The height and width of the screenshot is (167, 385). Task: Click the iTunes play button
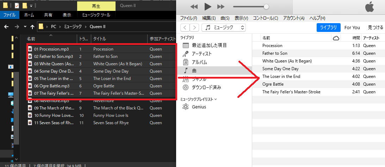(x=208, y=7)
